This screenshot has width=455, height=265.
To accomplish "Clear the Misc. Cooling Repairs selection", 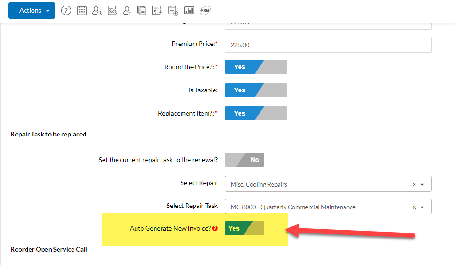I will [414, 184].
